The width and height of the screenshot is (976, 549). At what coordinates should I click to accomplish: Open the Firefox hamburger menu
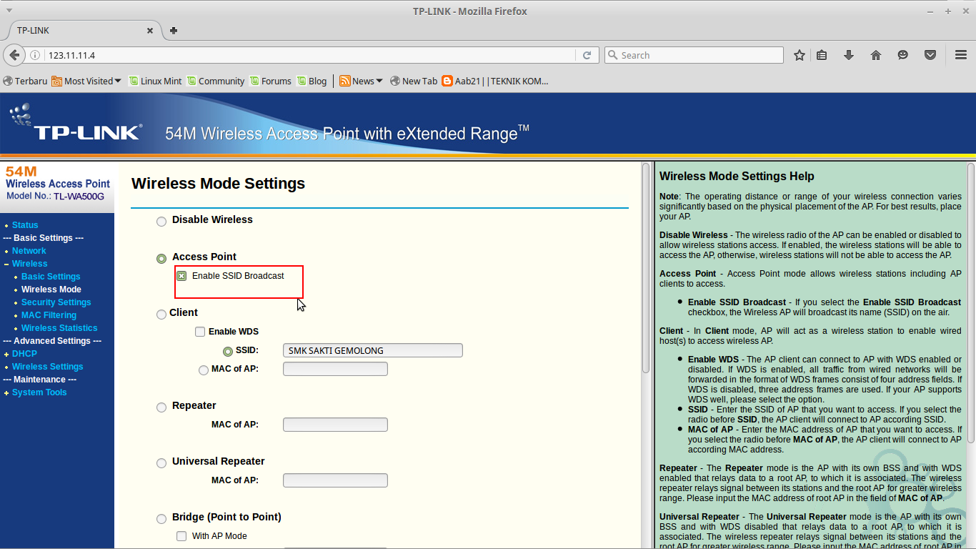click(x=960, y=55)
